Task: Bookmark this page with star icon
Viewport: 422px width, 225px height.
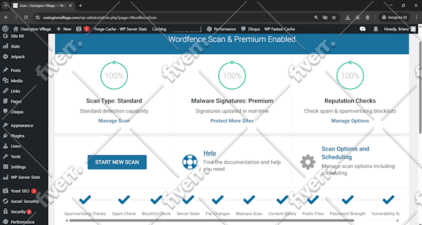Action: [334, 17]
